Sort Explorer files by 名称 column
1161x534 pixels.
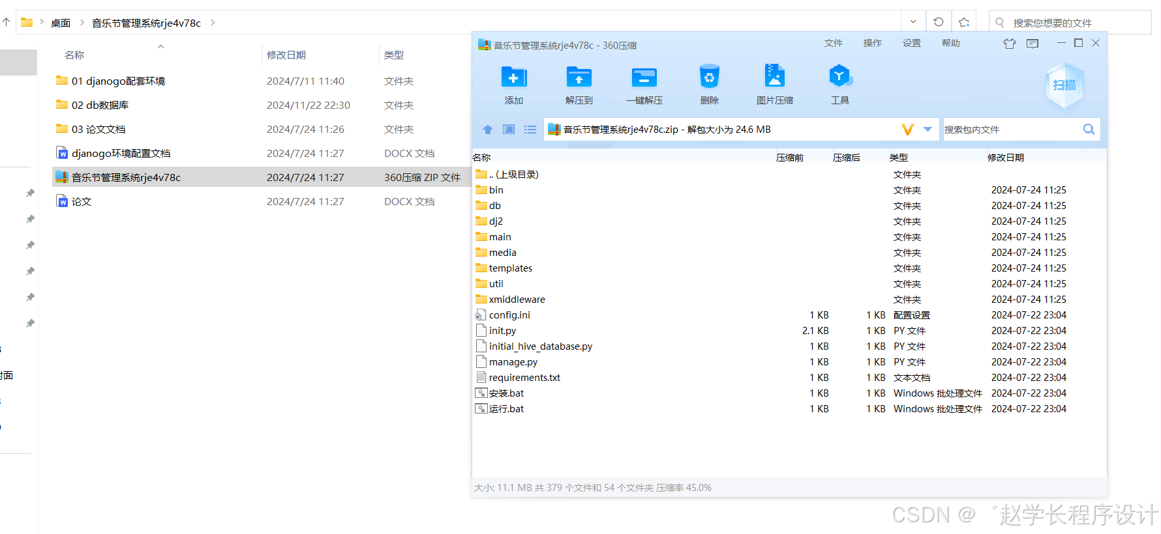tap(74, 55)
